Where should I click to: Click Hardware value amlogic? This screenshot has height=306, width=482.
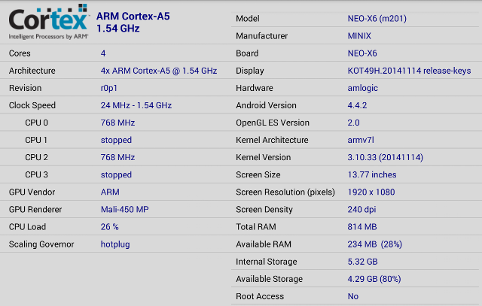[x=363, y=88]
